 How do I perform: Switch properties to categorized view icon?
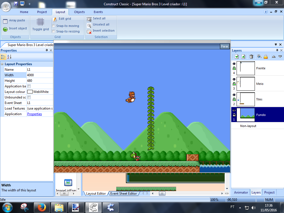(x=3, y=57)
